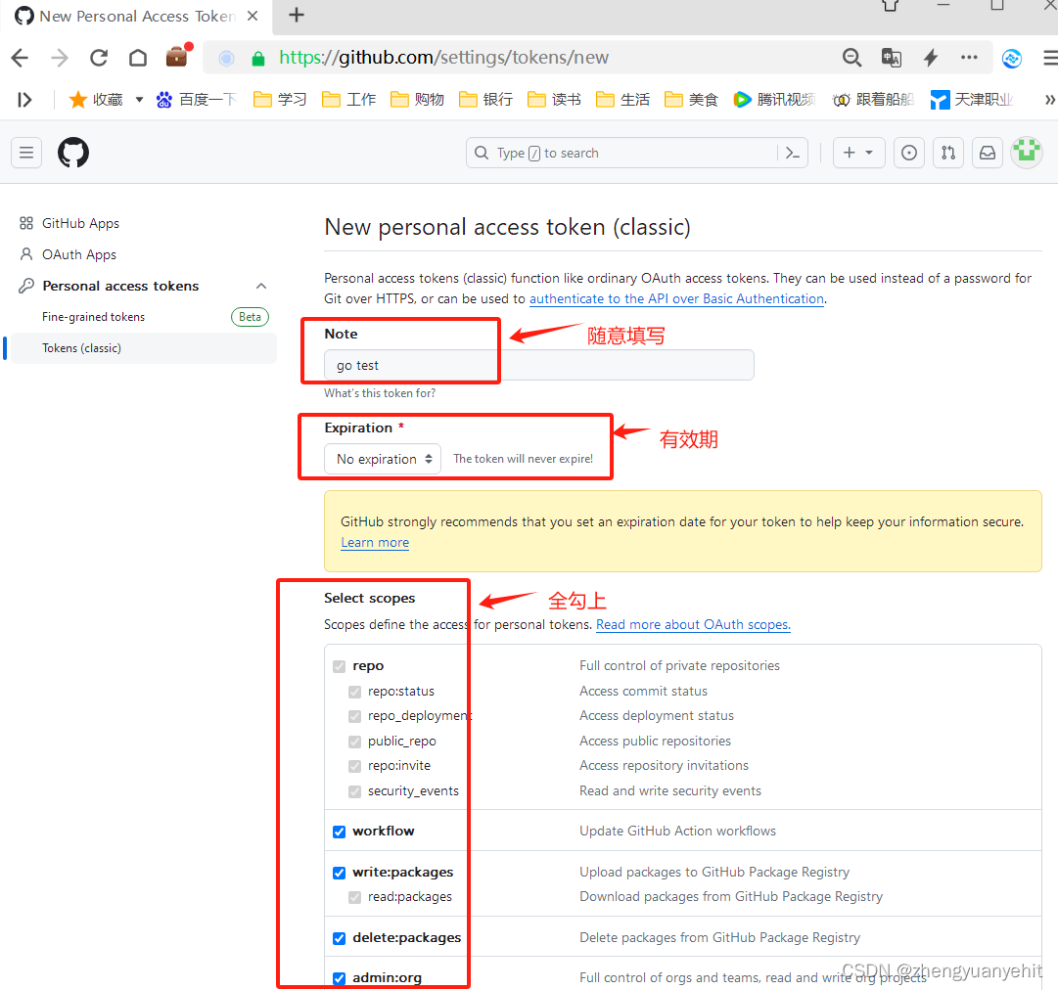Uncheck the workflow scope checkbox
Screen dimensions: 1058x990
[x=340, y=832]
